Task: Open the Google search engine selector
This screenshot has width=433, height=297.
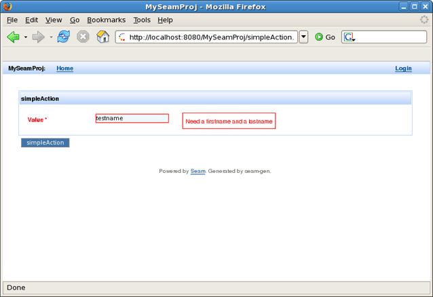Action: (350, 37)
